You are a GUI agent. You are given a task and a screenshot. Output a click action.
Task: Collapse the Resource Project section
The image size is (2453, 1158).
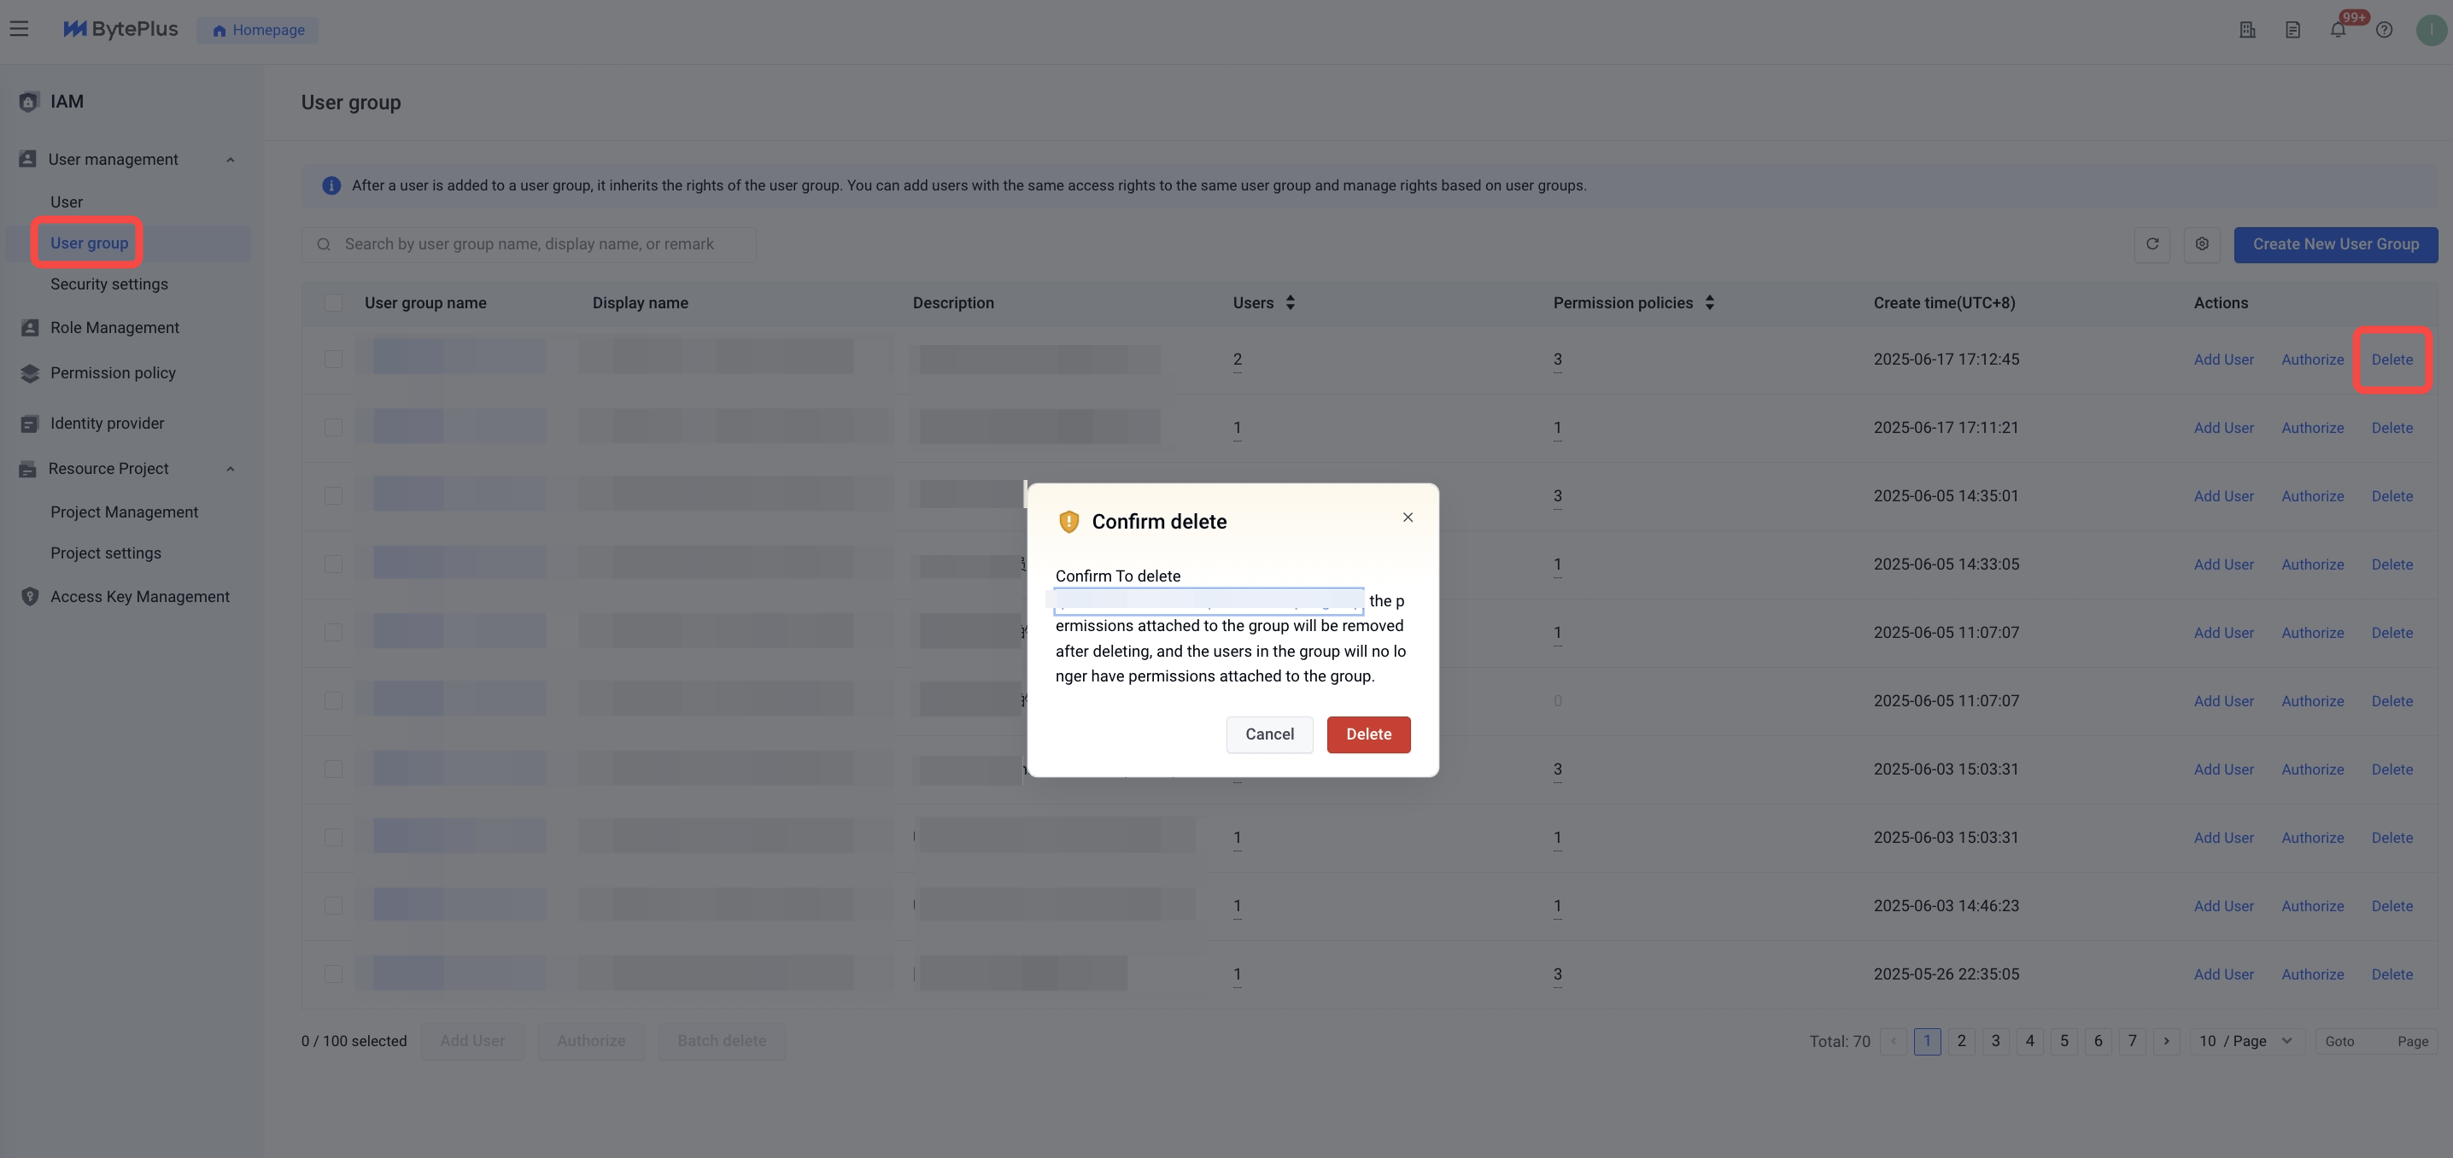click(x=230, y=469)
